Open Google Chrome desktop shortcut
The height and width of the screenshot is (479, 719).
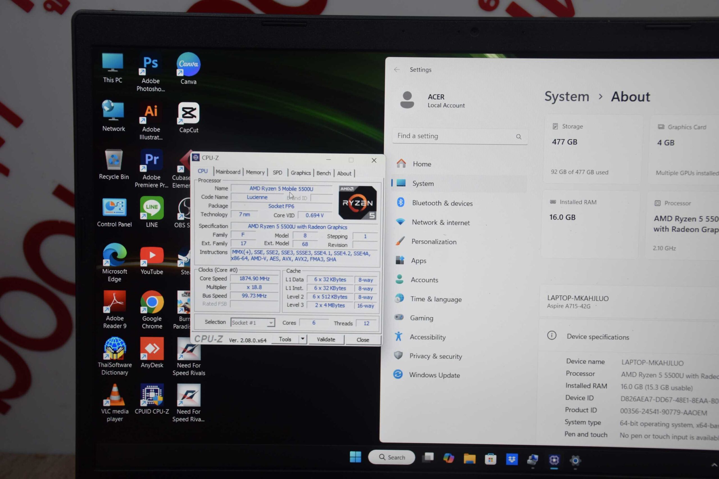click(x=152, y=310)
